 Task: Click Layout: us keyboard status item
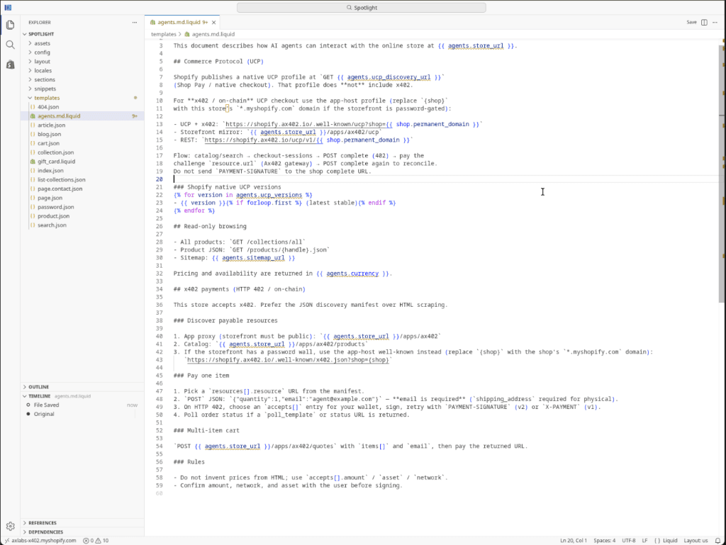tap(696, 540)
